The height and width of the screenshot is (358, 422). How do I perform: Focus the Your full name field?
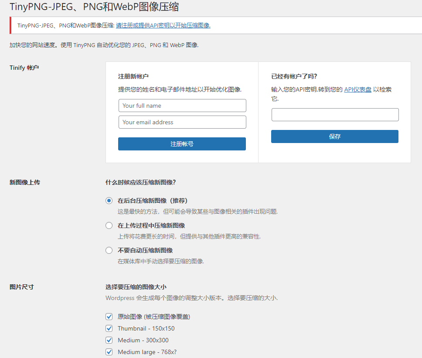pyautogui.click(x=182, y=106)
